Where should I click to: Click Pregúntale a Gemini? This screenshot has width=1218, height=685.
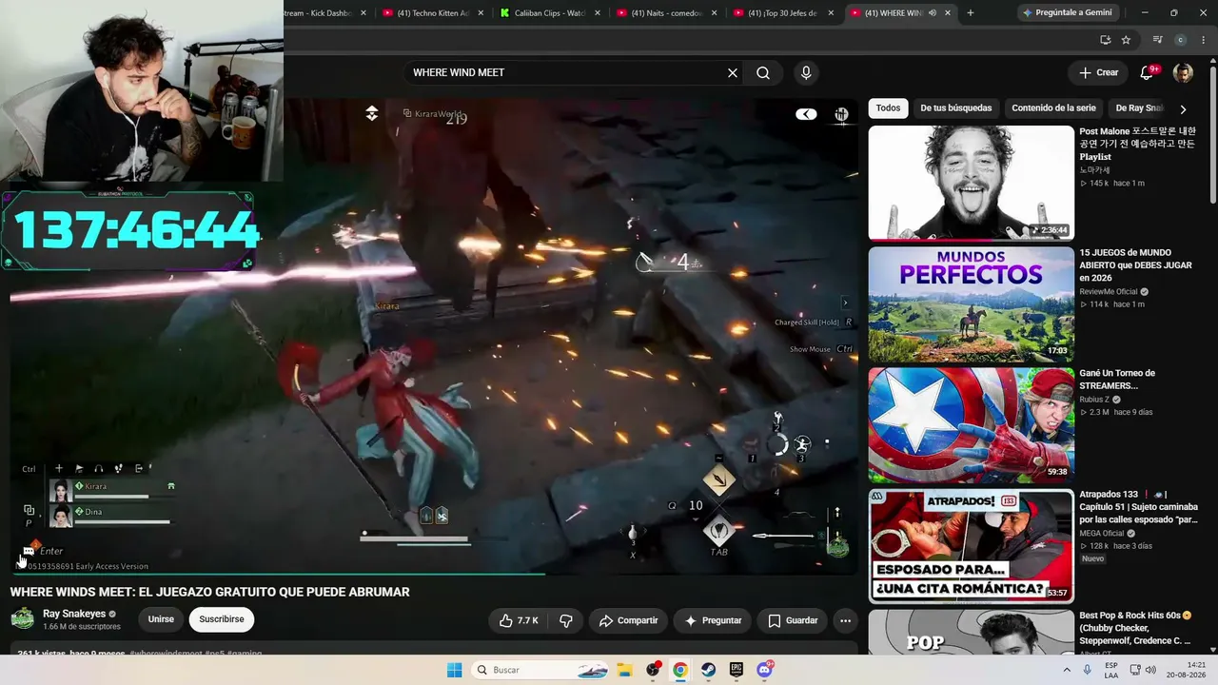(x=1066, y=13)
